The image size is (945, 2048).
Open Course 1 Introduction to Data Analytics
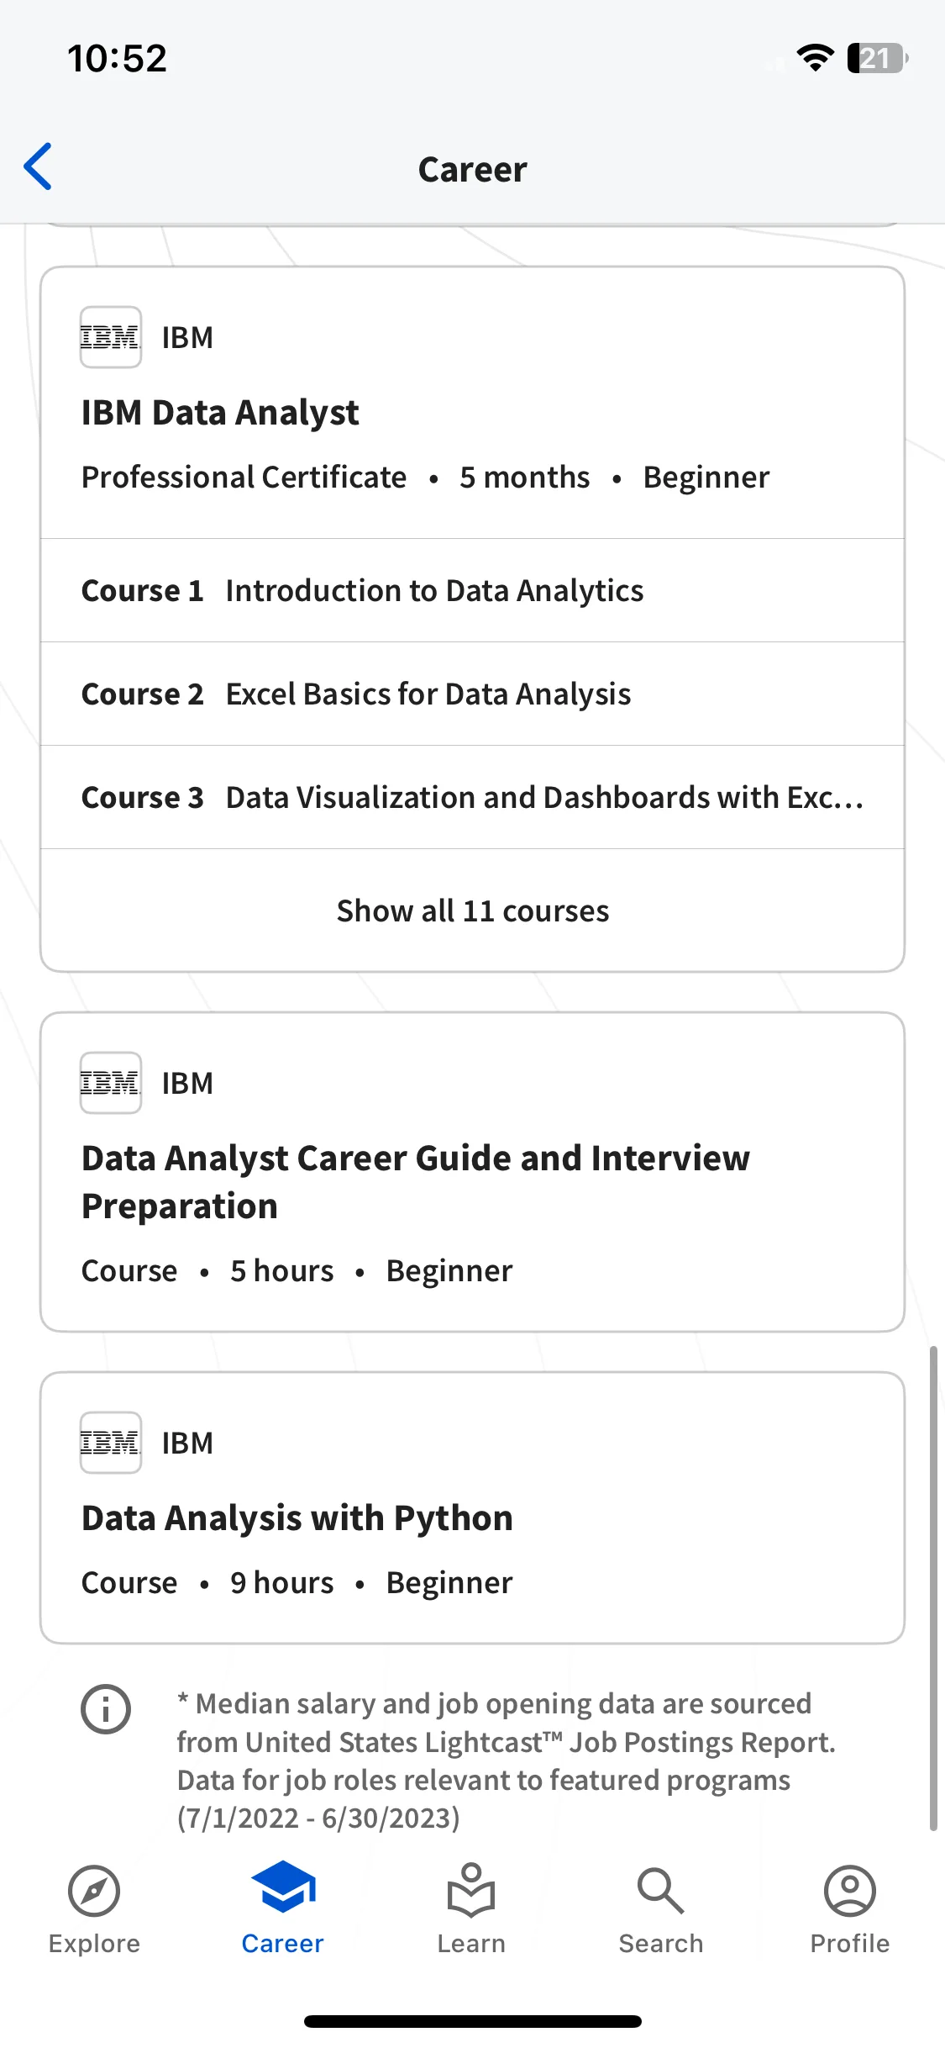click(473, 590)
